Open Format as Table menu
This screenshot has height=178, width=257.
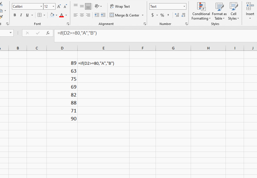point(219,11)
